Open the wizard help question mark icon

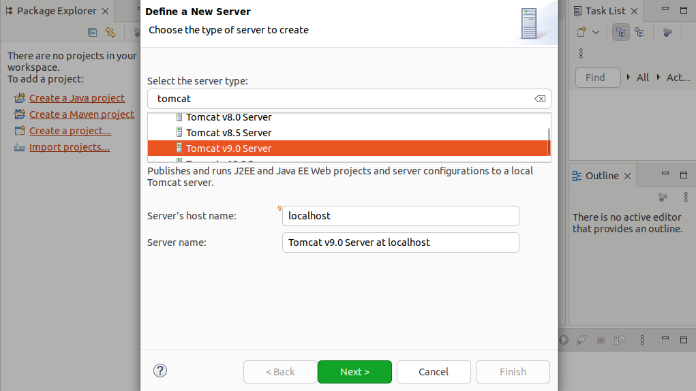pyautogui.click(x=160, y=371)
